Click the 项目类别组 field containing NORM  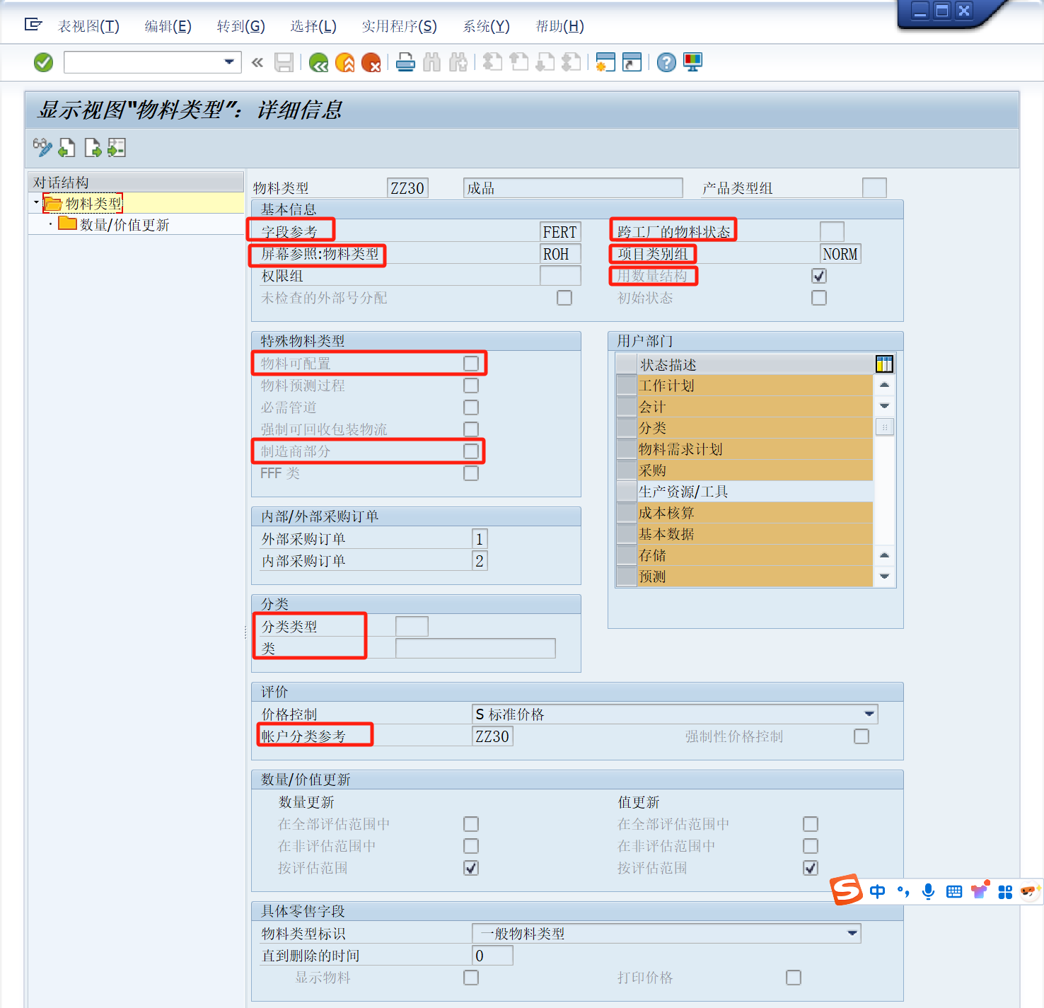coord(840,254)
